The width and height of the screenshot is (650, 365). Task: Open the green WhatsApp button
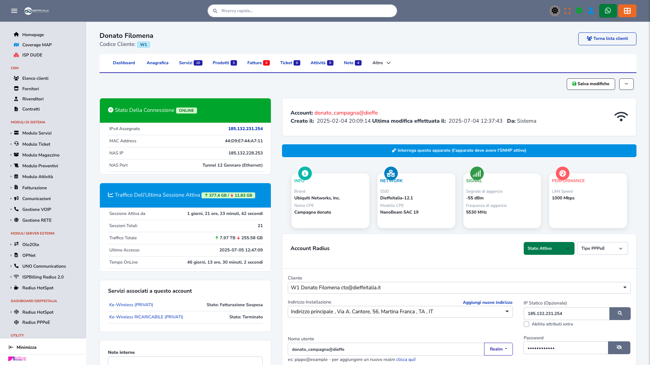(608, 11)
